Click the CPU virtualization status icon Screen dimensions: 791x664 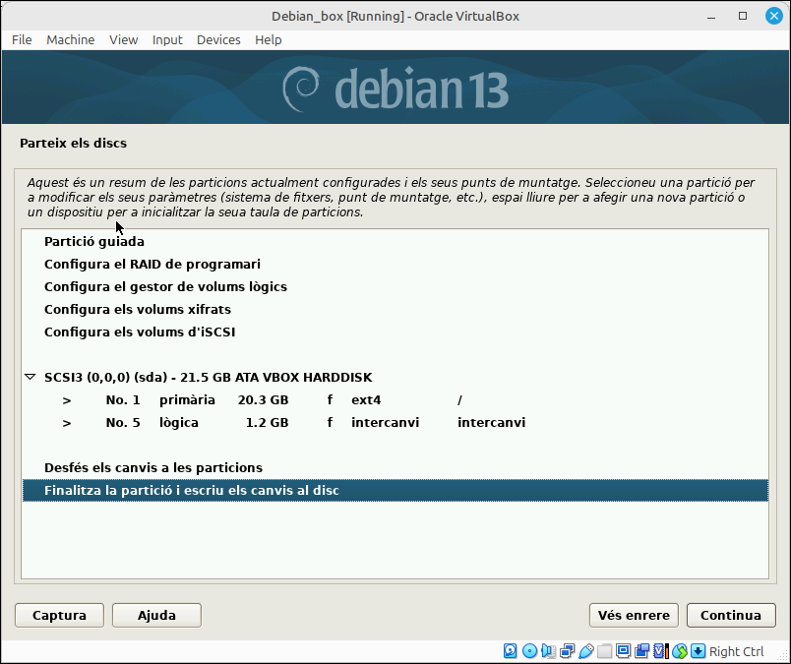(660, 651)
